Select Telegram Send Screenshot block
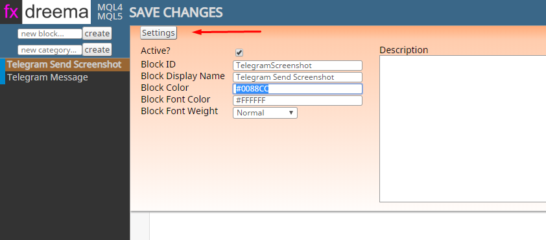 tap(65, 65)
